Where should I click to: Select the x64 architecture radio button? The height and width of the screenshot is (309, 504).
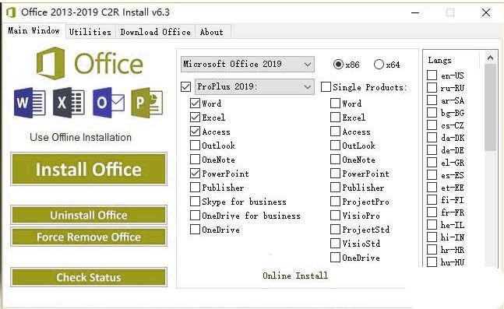pos(379,65)
